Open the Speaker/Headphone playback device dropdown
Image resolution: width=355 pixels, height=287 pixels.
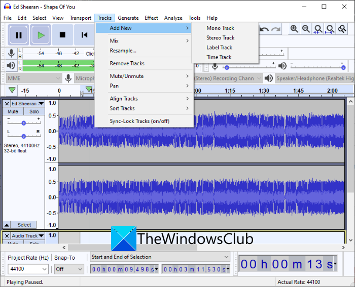[x=314, y=78]
